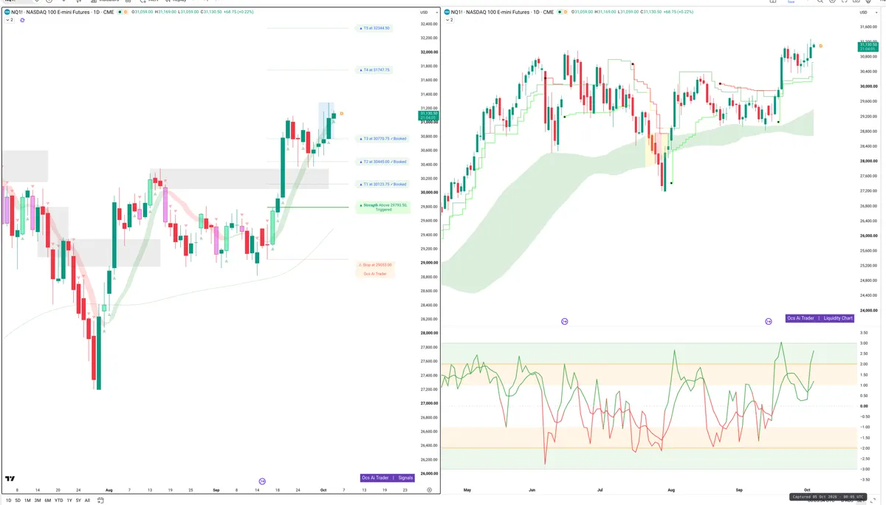Image resolution: width=886 pixels, height=505 pixels.
Task: Click the 26,000.00 label on left price axis
Action: coord(429,473)
